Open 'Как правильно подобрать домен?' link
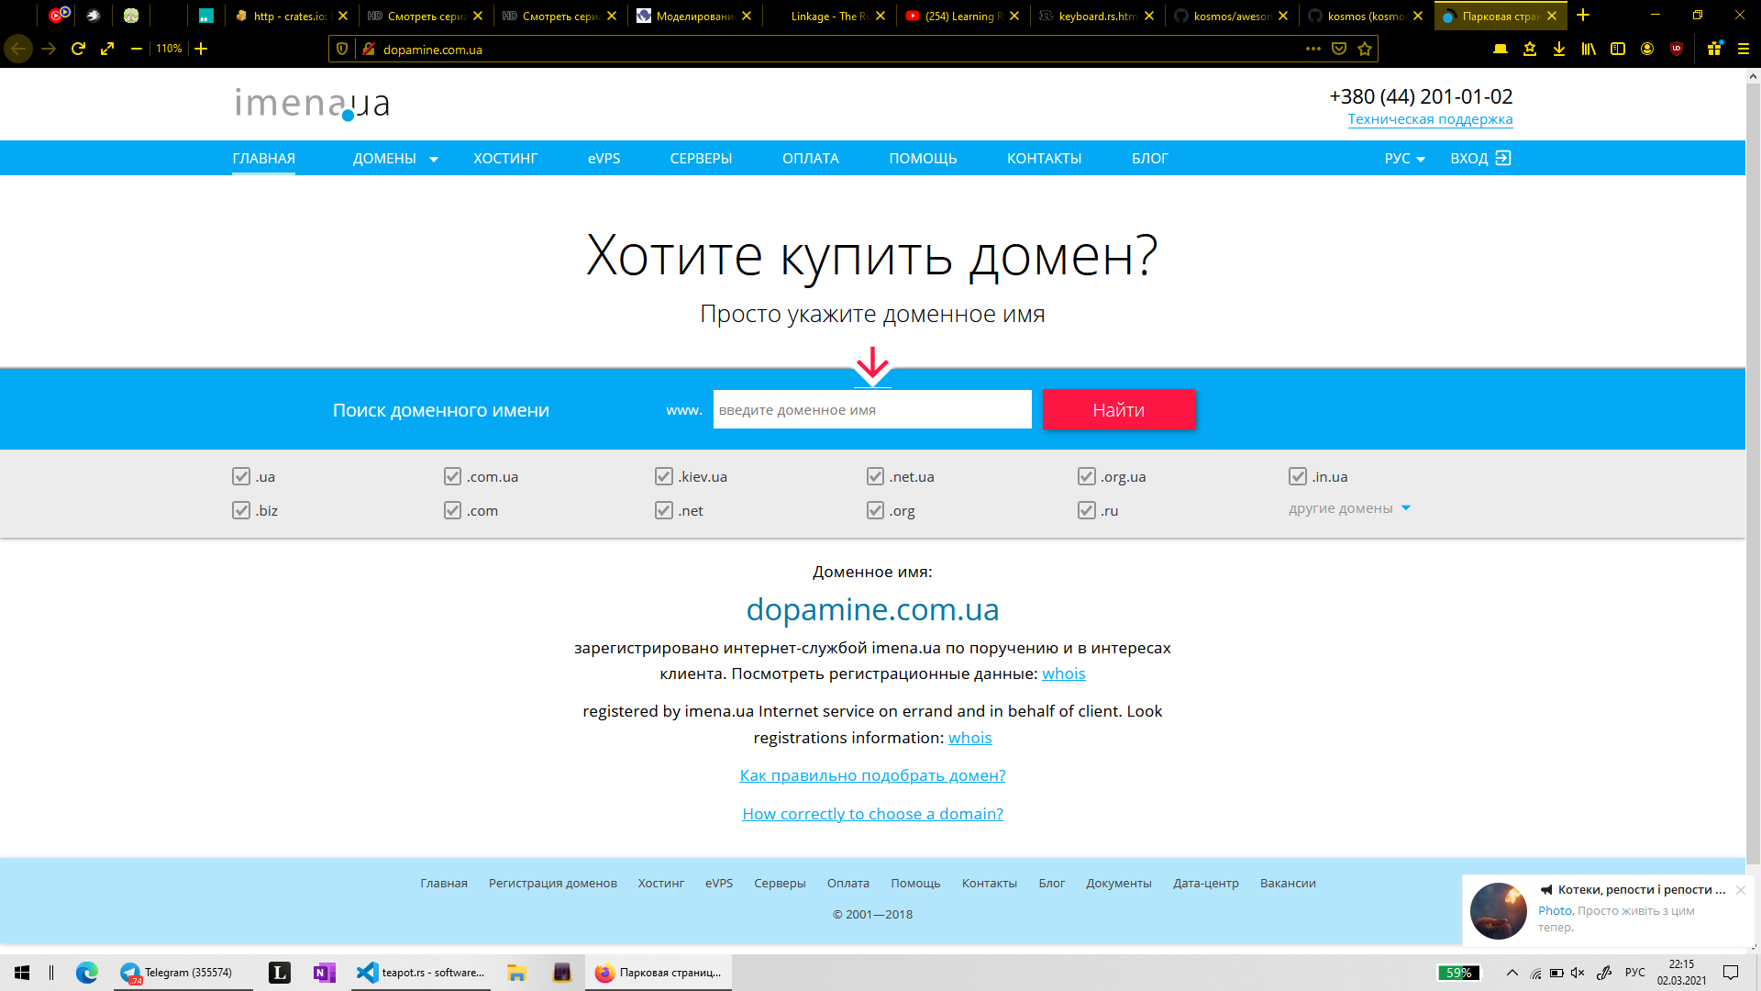The height and width of the screenshot is (991, 1761). point(872,775)
